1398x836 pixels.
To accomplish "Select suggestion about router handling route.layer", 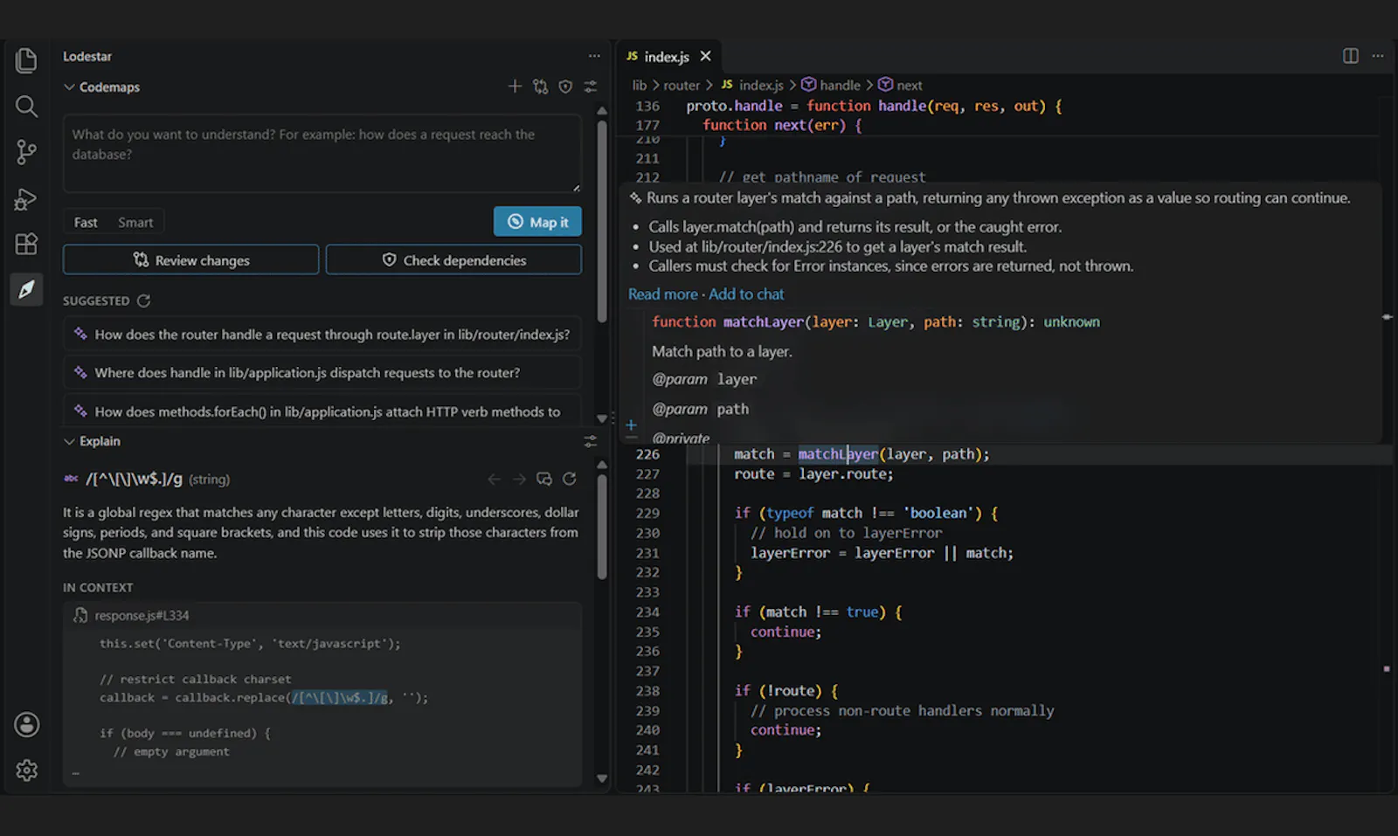I will [x=322, y=335].
